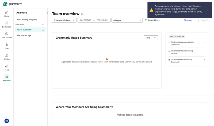The height and width of the screenshot is (126, 214).
Task: Open the Team section
Action: 7,46
